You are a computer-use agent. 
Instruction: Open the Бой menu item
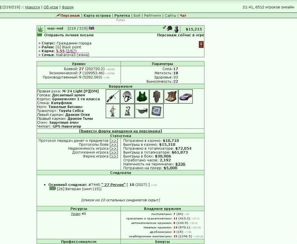(137, 16)
